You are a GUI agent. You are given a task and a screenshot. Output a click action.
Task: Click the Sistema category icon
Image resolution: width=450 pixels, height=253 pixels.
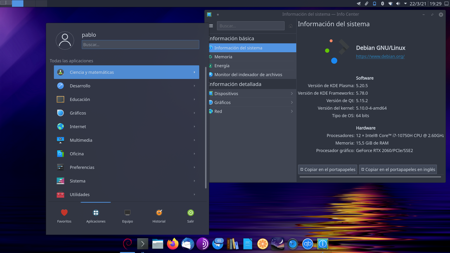(x=60, y=181)
